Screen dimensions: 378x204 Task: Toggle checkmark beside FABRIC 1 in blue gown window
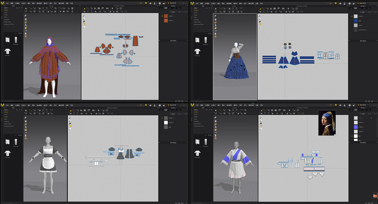(x=352, y=16)
